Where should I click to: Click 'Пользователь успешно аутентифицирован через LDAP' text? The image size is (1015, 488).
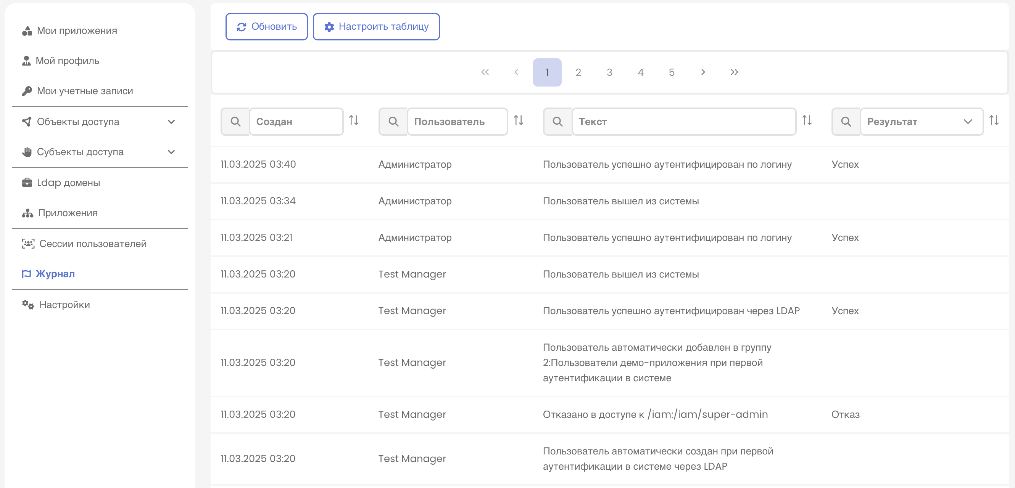672,310
